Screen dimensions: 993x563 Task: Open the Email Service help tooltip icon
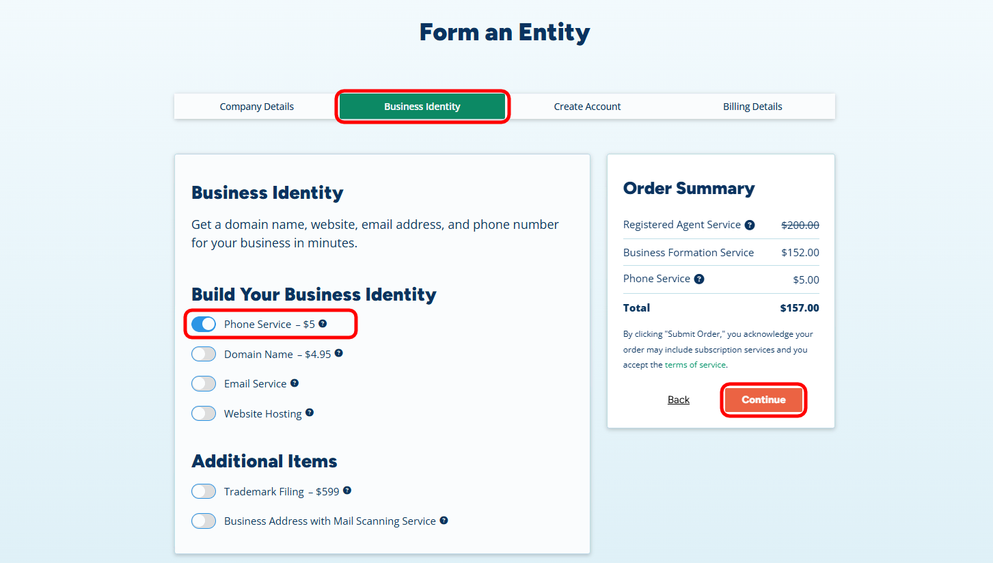(295, 383)
